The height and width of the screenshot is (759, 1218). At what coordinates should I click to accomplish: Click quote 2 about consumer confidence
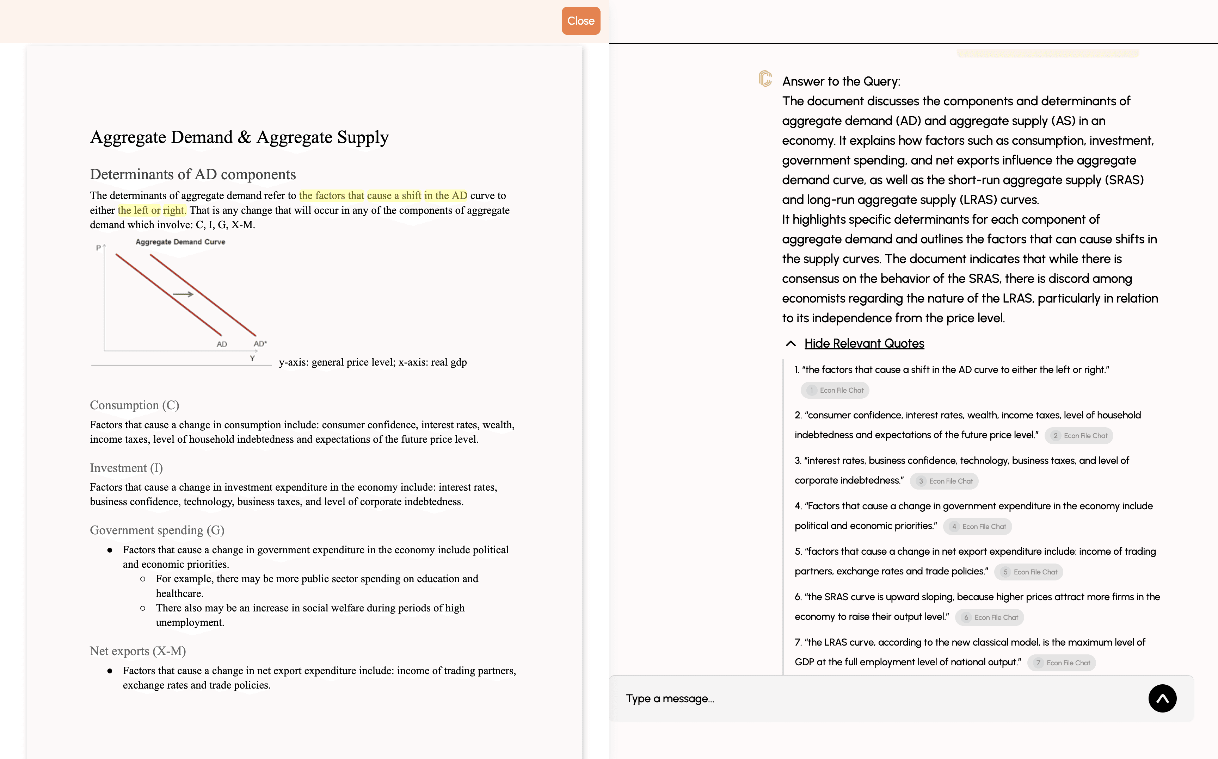[x=967, y=425]
